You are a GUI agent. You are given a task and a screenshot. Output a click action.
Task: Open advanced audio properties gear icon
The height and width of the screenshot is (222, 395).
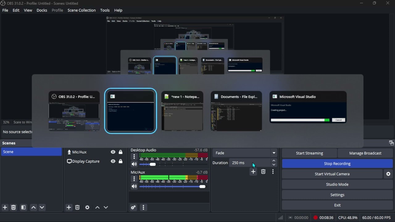pyautogui.click(x=133, y=208)
